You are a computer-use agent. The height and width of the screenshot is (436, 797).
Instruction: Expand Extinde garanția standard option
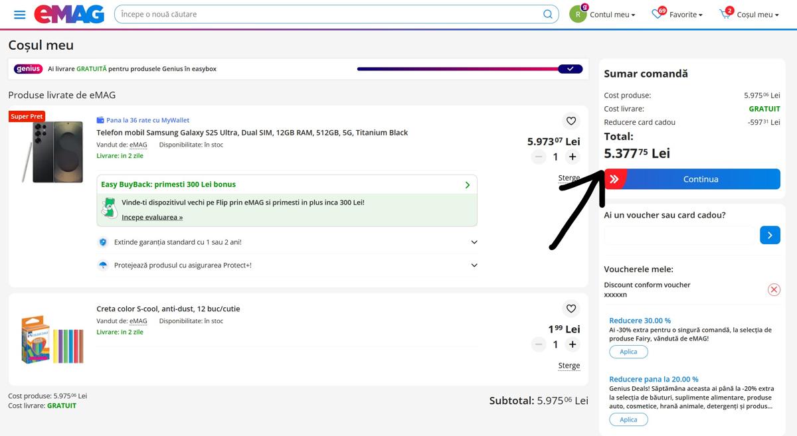tap(287, 242)
